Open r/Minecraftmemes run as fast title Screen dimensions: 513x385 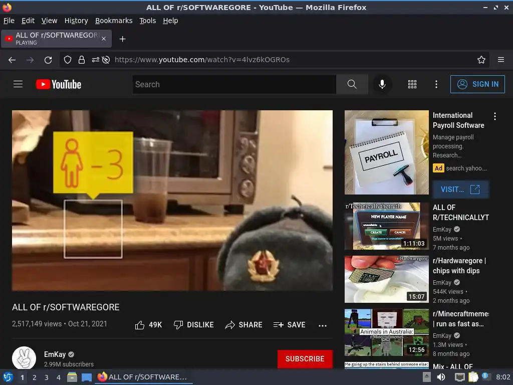point(461,318)
